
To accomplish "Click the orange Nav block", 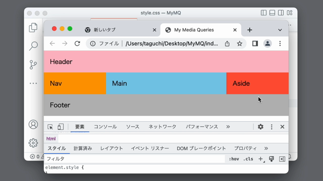I will click(x=75, y=83).
